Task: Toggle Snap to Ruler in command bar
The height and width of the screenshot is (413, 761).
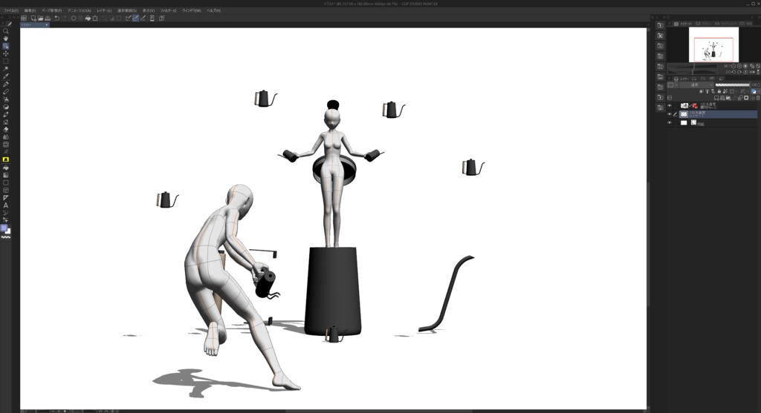Action: (x=128, y=18)
